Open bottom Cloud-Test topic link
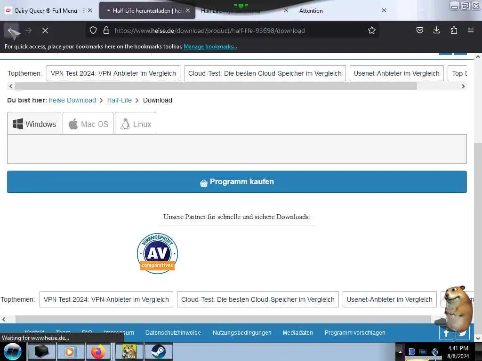 pyautogui.click(x=258, y=299)
